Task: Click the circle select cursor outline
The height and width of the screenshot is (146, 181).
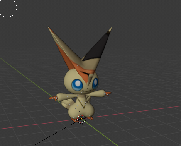Action: [7, 7]
